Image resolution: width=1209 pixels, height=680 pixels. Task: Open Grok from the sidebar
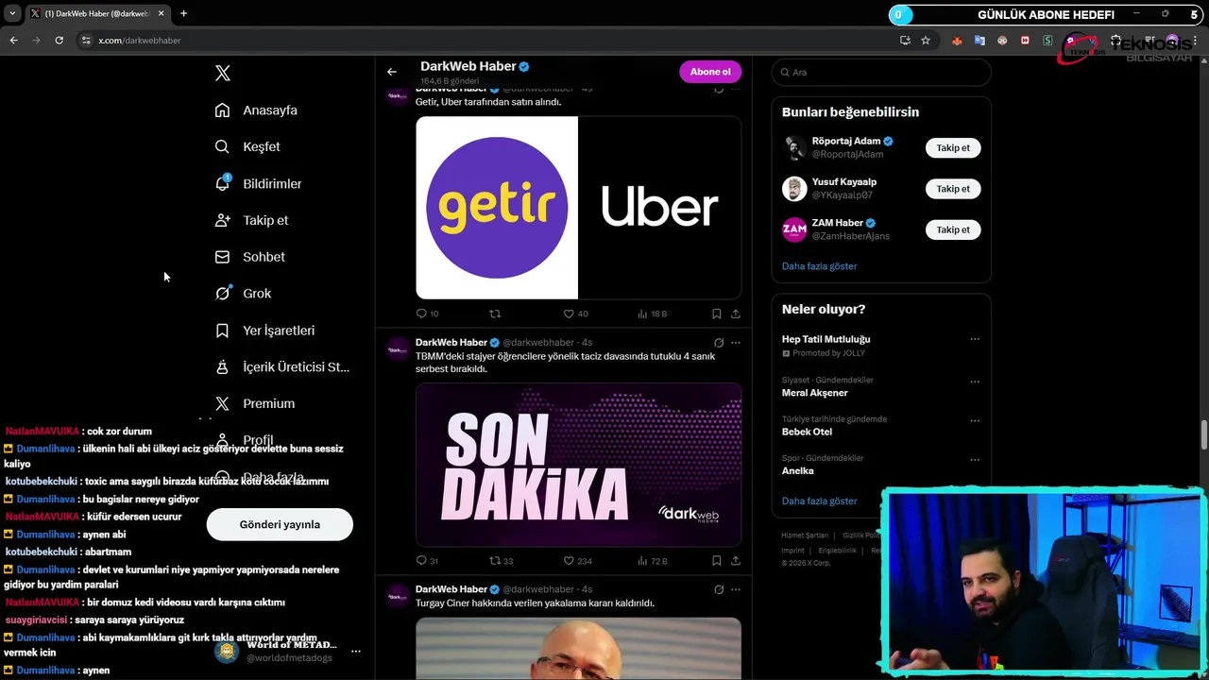pyautogui.click(x=243, y=294)
